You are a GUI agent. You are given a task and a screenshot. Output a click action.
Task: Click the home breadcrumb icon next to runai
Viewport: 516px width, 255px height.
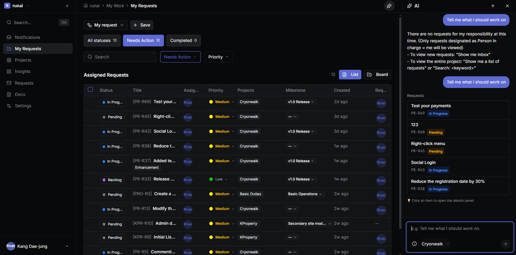85,5
